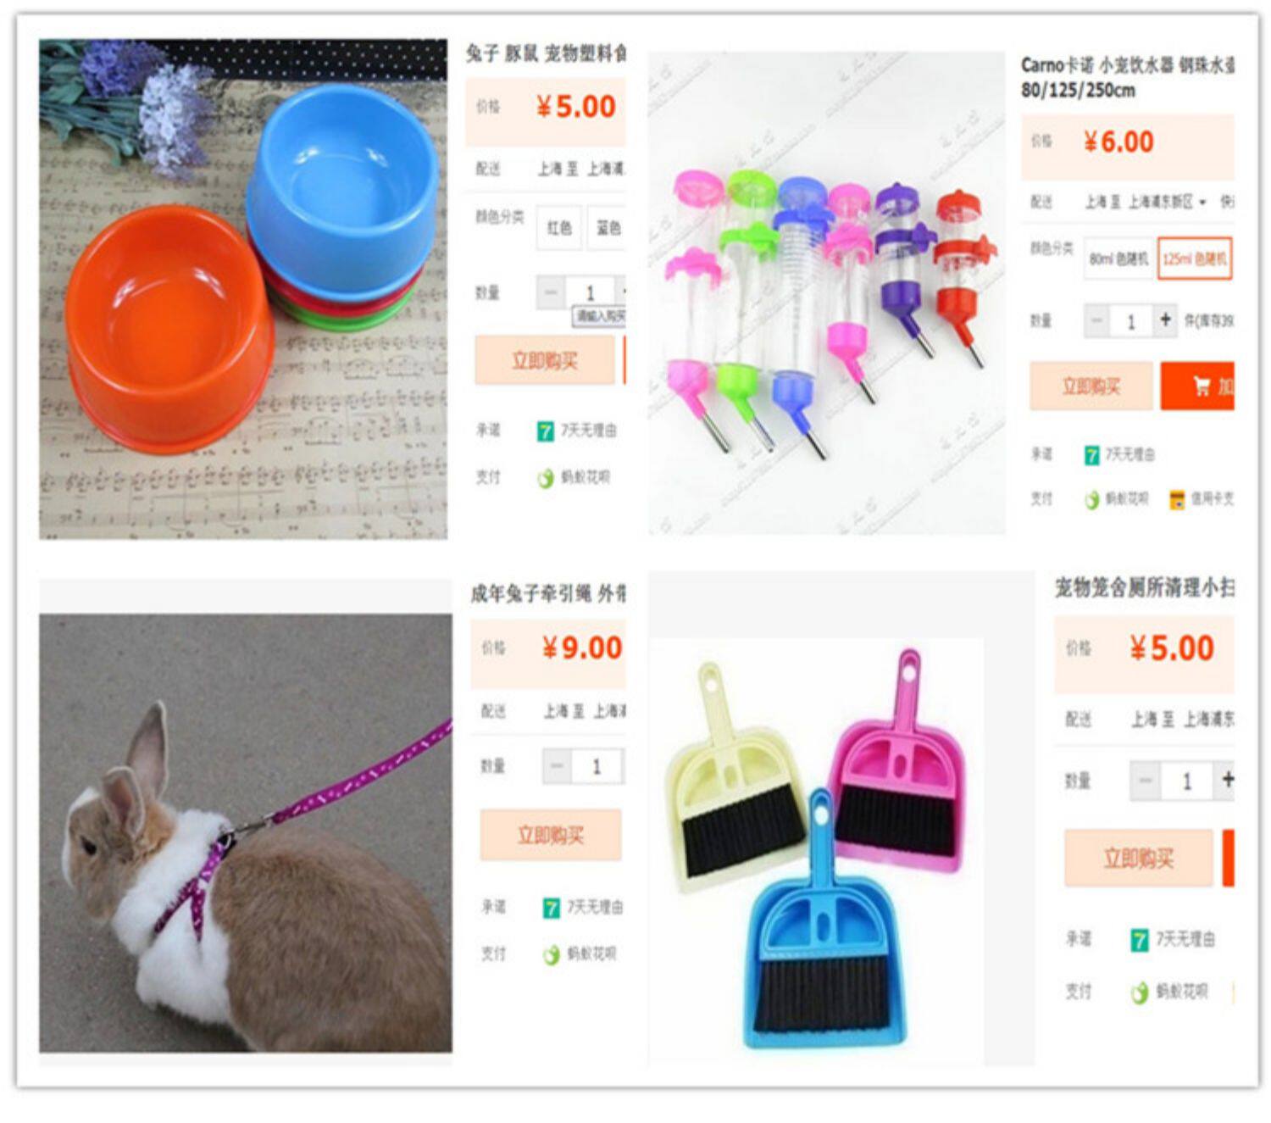Click the 7-day return icon in dustpan listing
This screenshot has height=1123, width=1271.
point(1140,939)
